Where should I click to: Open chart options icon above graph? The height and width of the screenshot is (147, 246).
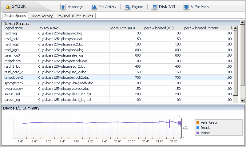click(x=179, y=115)
